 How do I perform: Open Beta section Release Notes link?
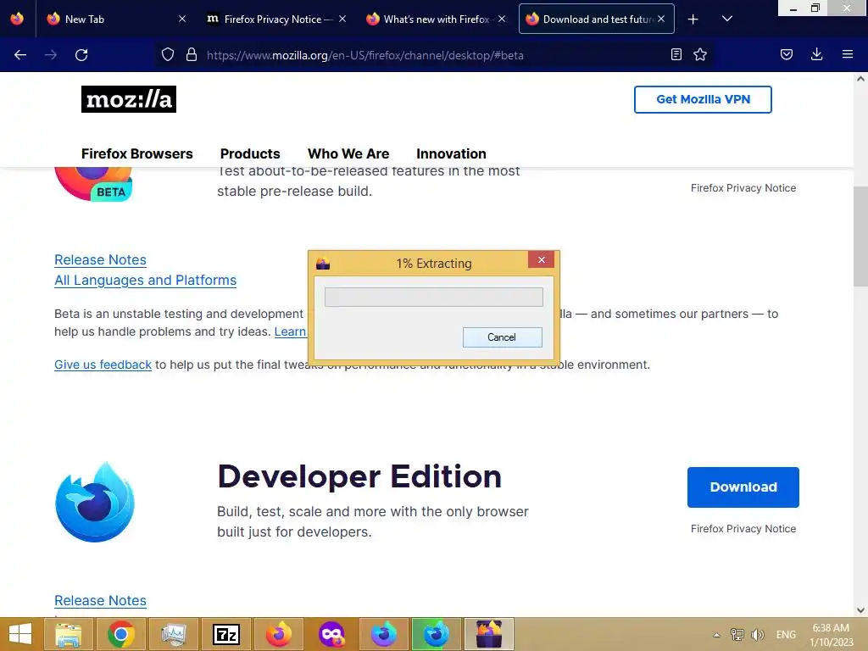pos(100,259)
